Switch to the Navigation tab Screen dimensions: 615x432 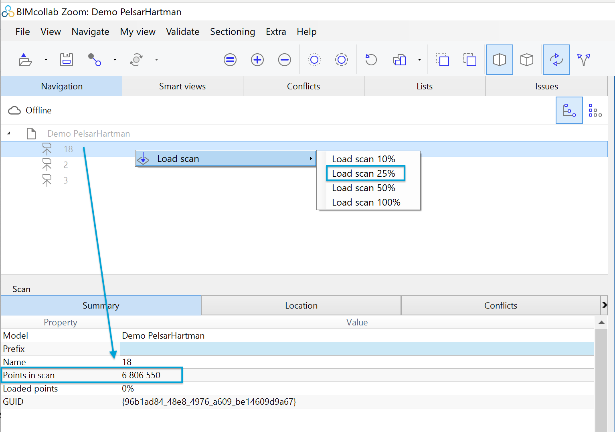[x=62, y=86]
